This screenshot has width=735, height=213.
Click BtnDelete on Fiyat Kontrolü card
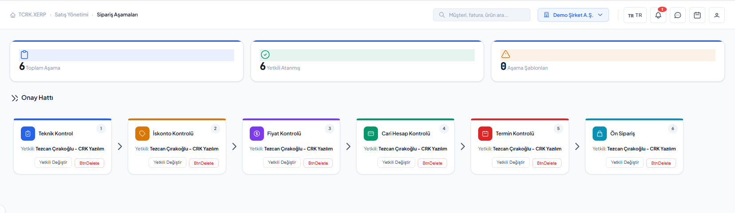pos(318,163)
